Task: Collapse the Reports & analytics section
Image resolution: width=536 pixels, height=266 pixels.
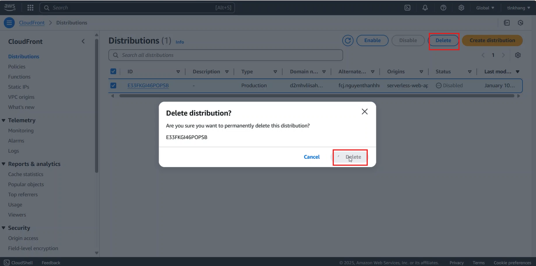Action: [x=4, y=164]
